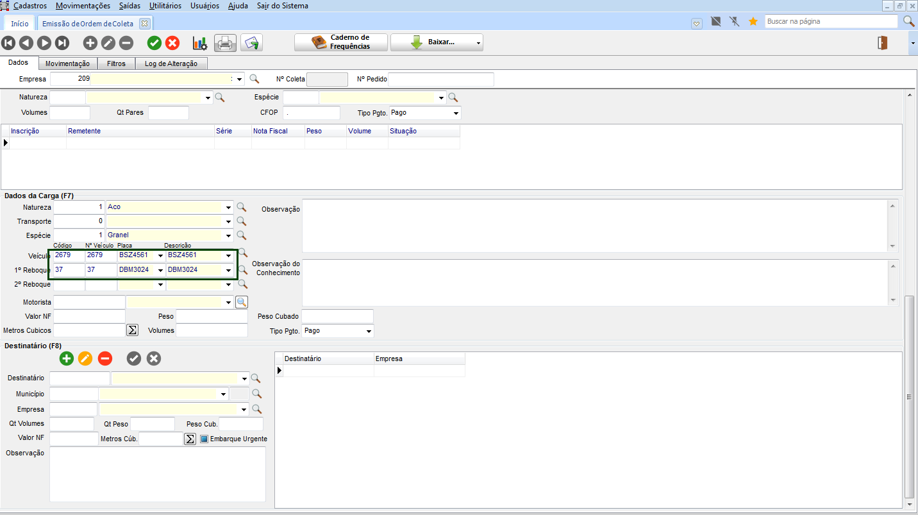Click sigma icon next to Metros Cubicos
Image resolution: width=918 pixels, height=515 pixels.
pos(132,330)
